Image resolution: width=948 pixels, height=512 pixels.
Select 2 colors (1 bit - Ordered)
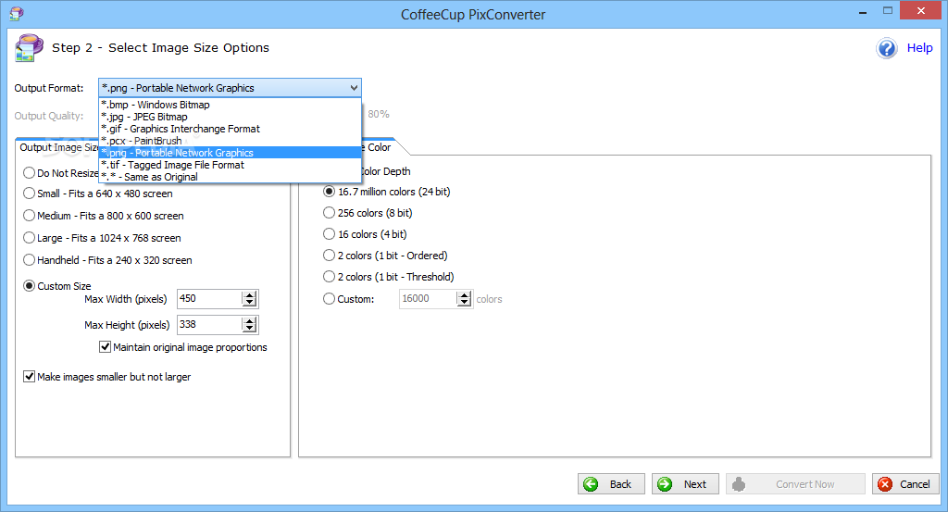coord(329,256)
